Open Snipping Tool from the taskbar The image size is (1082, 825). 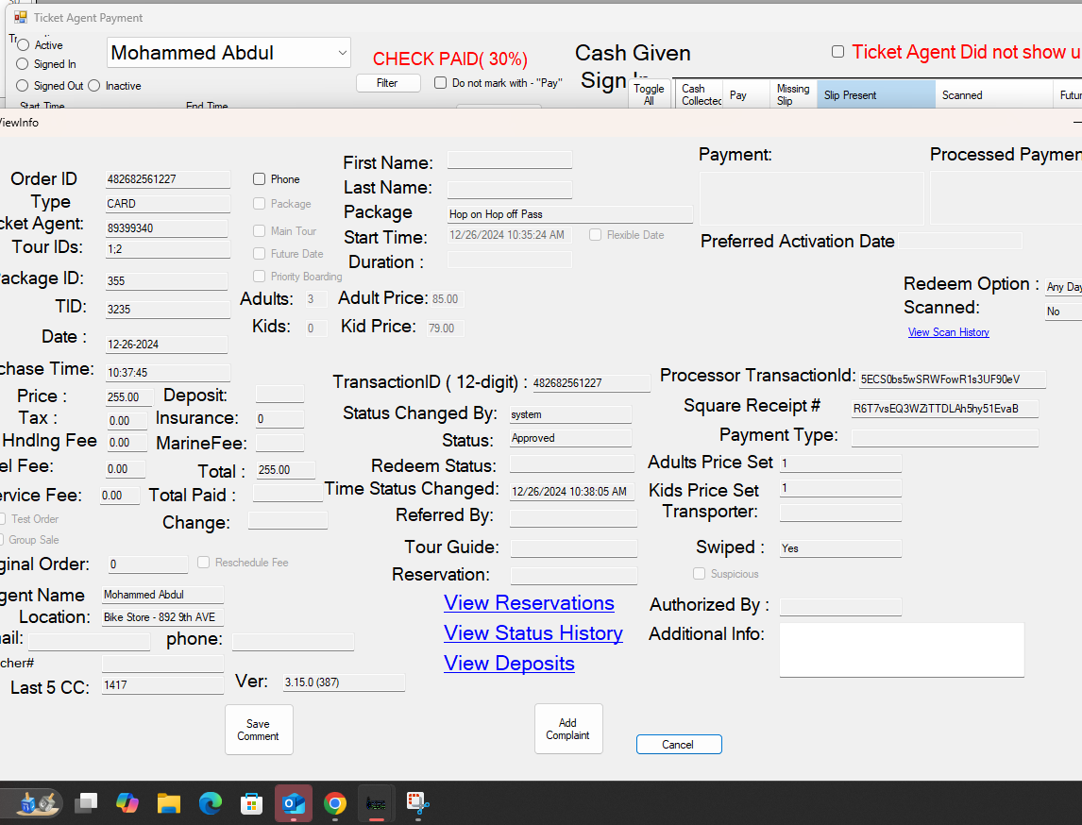[x=417, y=803]
